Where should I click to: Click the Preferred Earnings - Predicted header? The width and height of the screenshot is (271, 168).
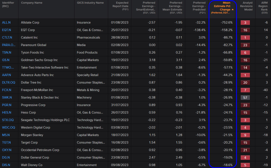coord(199,7)
